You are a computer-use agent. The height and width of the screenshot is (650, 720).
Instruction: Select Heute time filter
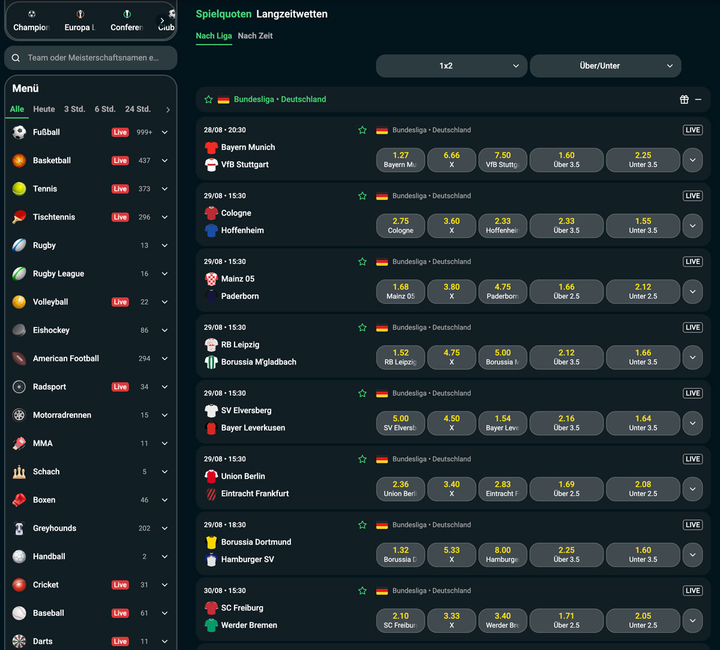44,109
